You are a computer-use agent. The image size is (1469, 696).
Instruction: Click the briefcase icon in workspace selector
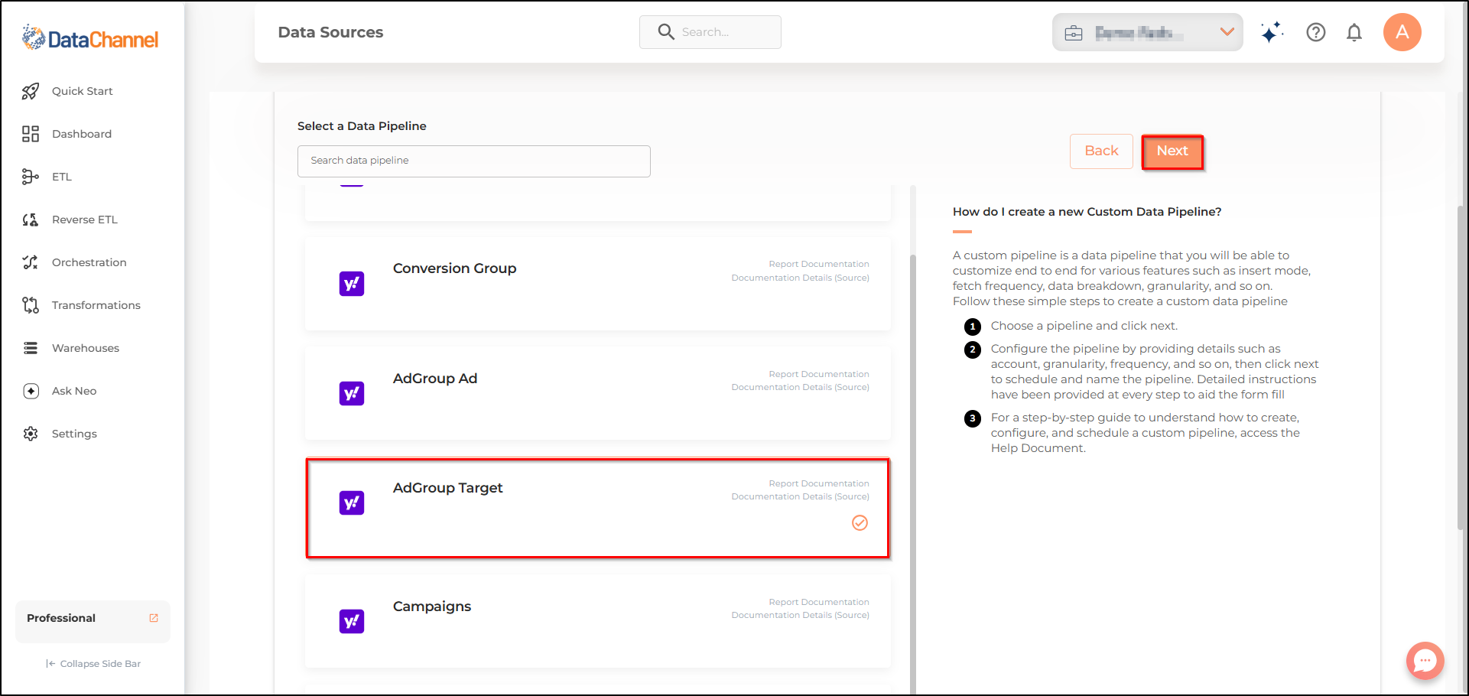pos(1074,33)
